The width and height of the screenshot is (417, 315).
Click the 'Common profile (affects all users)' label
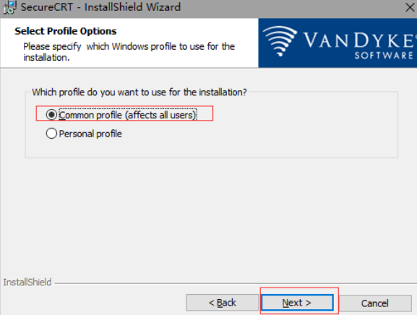coord(128,115)
